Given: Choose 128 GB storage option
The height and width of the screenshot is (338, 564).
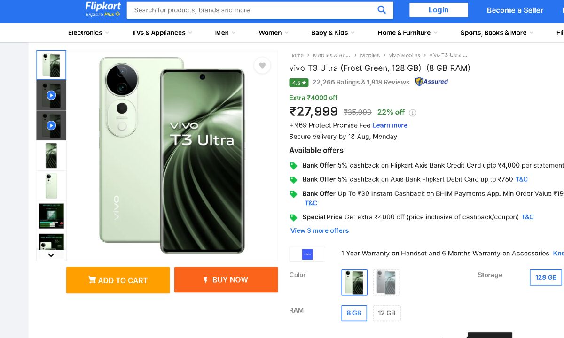Looking at the screenshot, I should (546, 277).
